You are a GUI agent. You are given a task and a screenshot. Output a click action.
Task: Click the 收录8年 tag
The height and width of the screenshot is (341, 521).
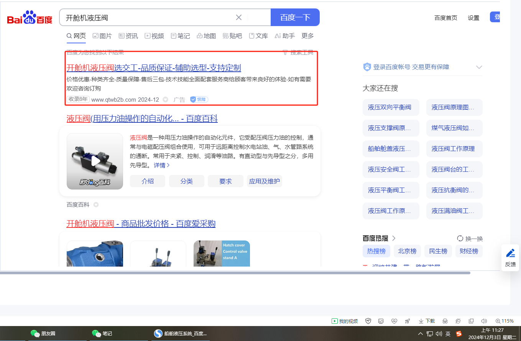[x=78, y=99]
